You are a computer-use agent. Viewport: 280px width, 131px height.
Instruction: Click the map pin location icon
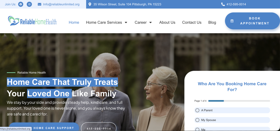tap(90, 4)
